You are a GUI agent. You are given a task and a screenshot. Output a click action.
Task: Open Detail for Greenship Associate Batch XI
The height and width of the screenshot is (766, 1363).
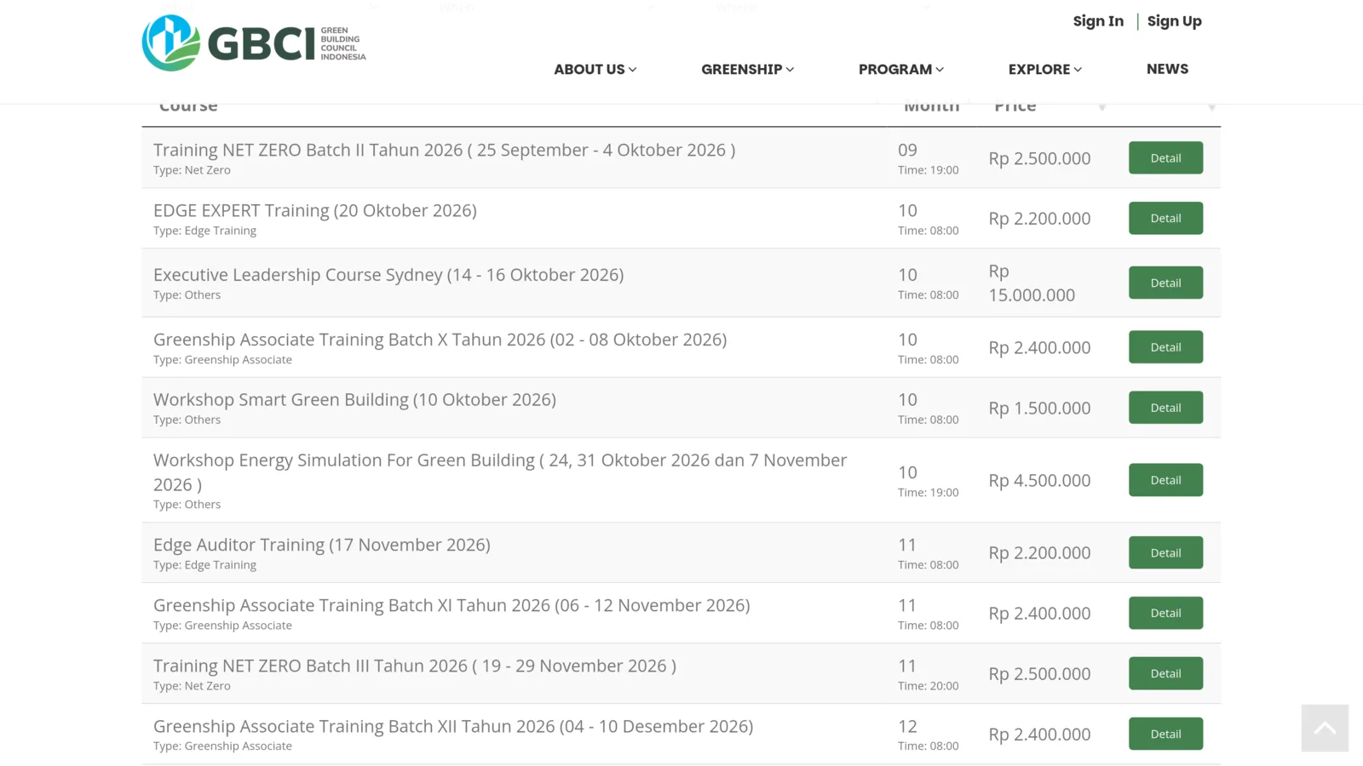(x=1165, y=613)
